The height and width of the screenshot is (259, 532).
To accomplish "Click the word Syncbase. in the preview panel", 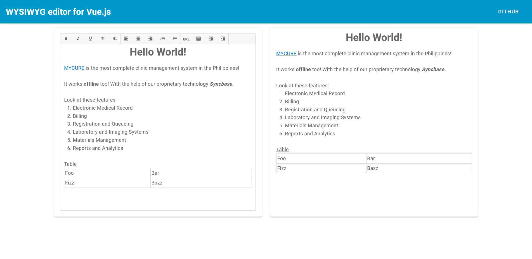I will [434, 69].
